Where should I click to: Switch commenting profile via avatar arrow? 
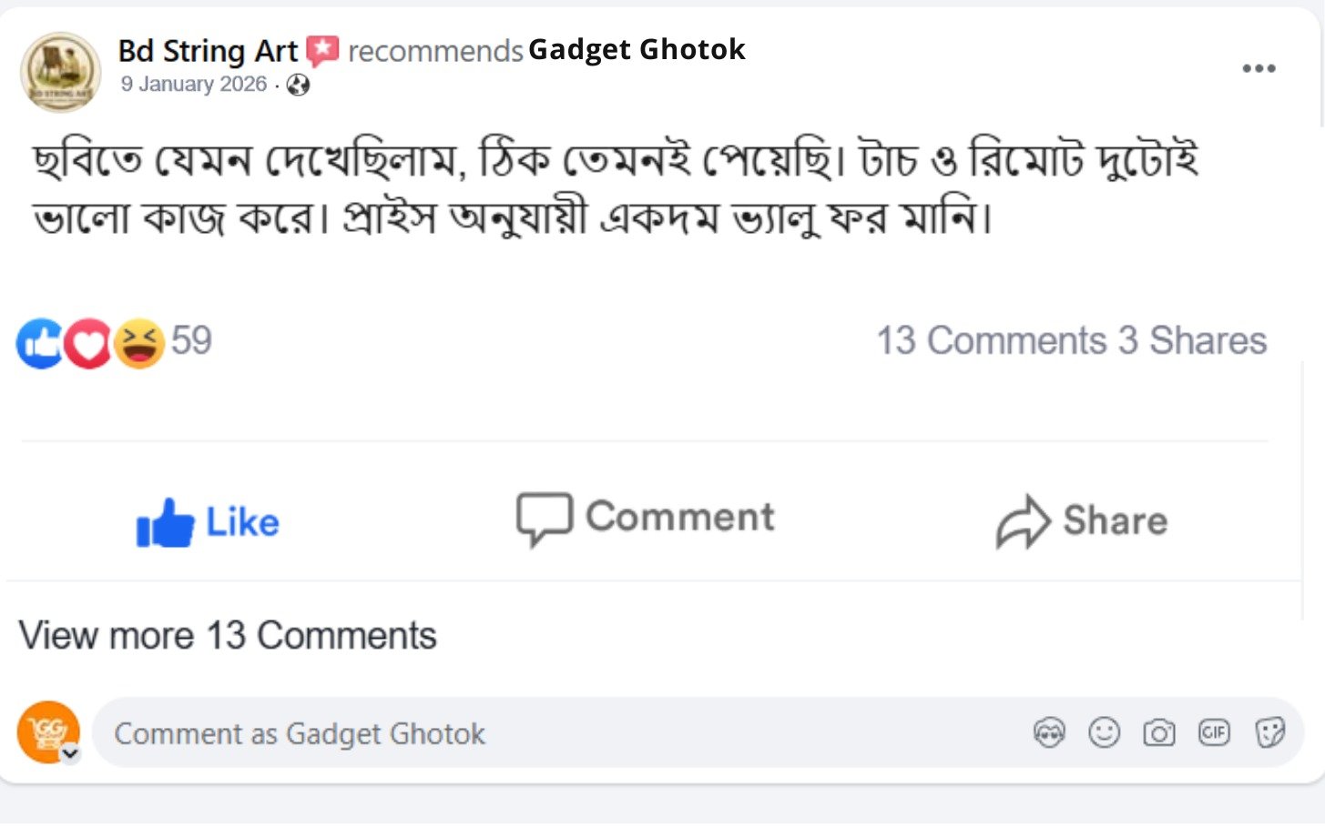[x=70, y=753]
